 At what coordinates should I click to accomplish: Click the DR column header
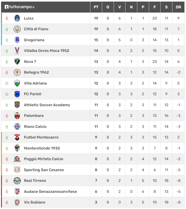178,7
